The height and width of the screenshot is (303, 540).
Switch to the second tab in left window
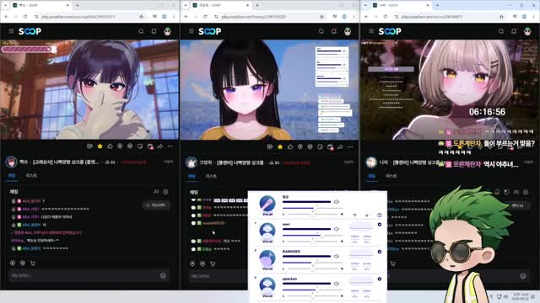point(31,176)
